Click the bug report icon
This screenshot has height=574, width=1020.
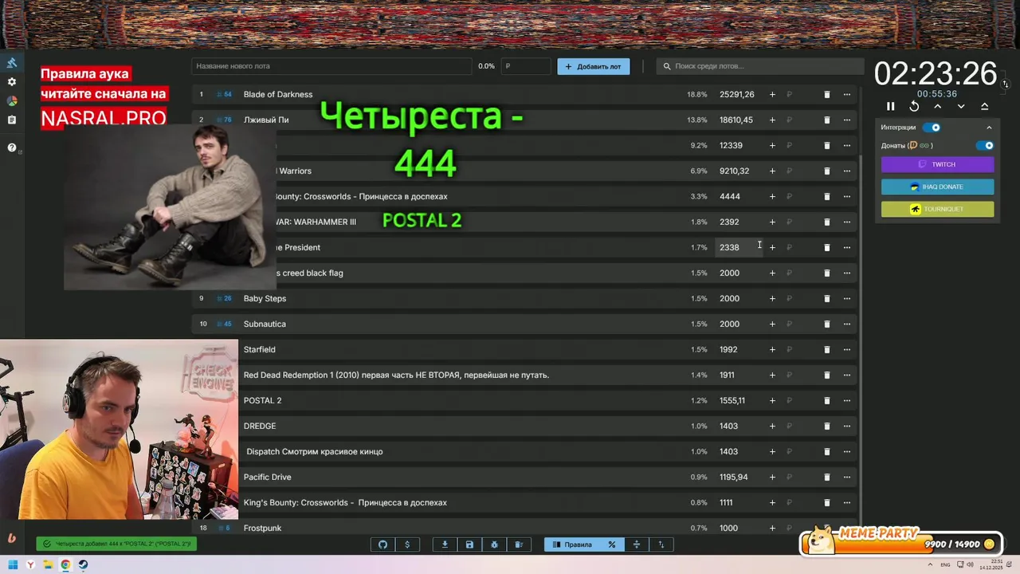pos(494,545)
